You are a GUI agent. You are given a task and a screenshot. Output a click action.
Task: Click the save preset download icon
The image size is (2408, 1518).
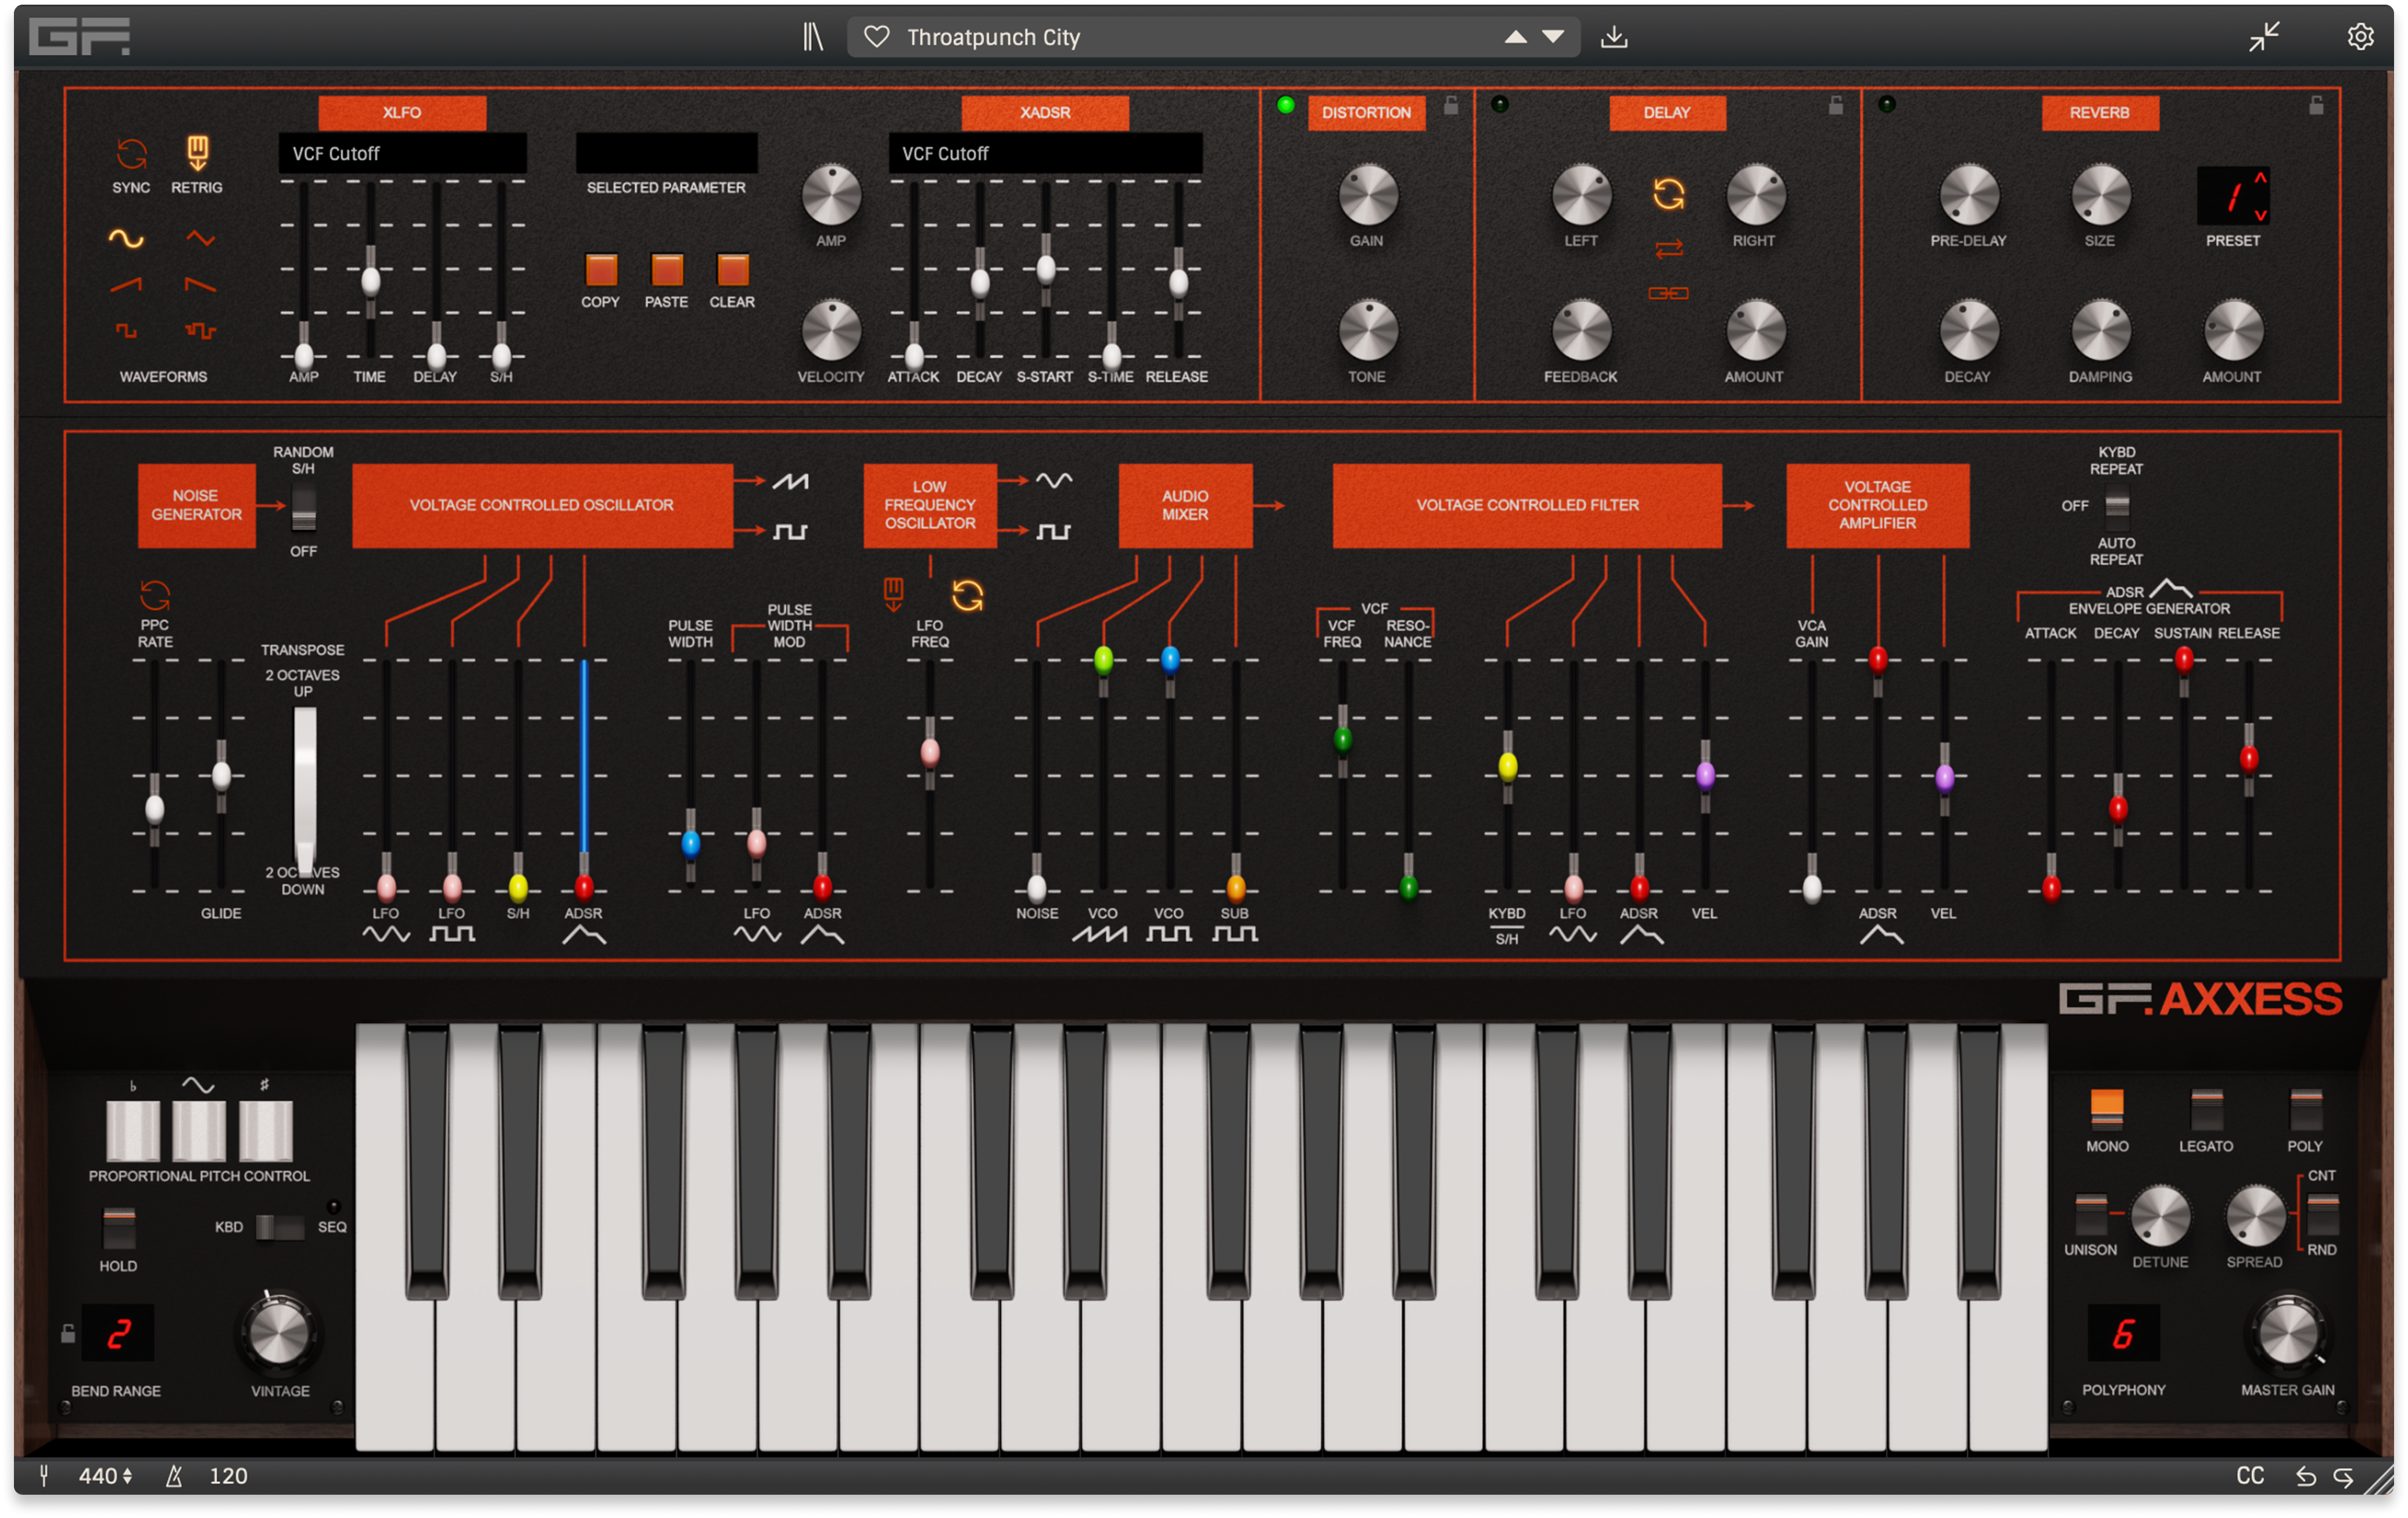point(1613,37)
